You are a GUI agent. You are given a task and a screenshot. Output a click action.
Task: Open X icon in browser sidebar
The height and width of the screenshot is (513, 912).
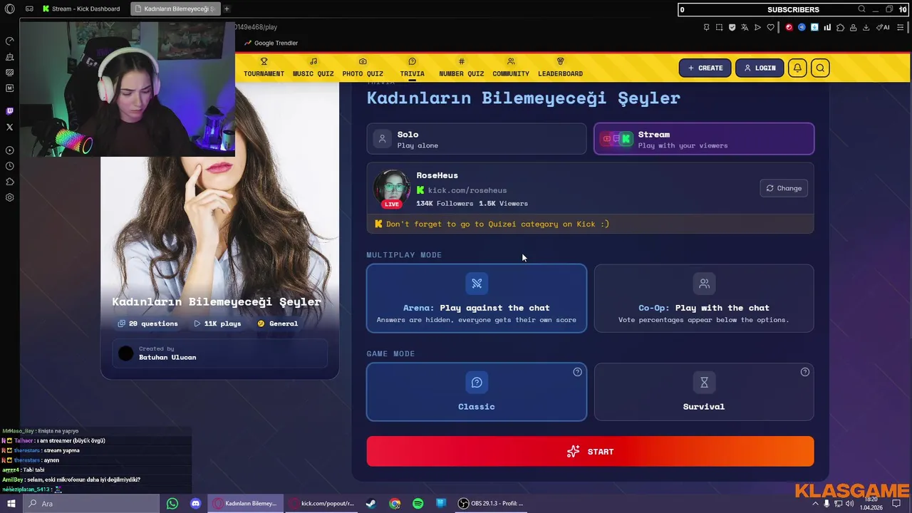click(x=9, y=127)
